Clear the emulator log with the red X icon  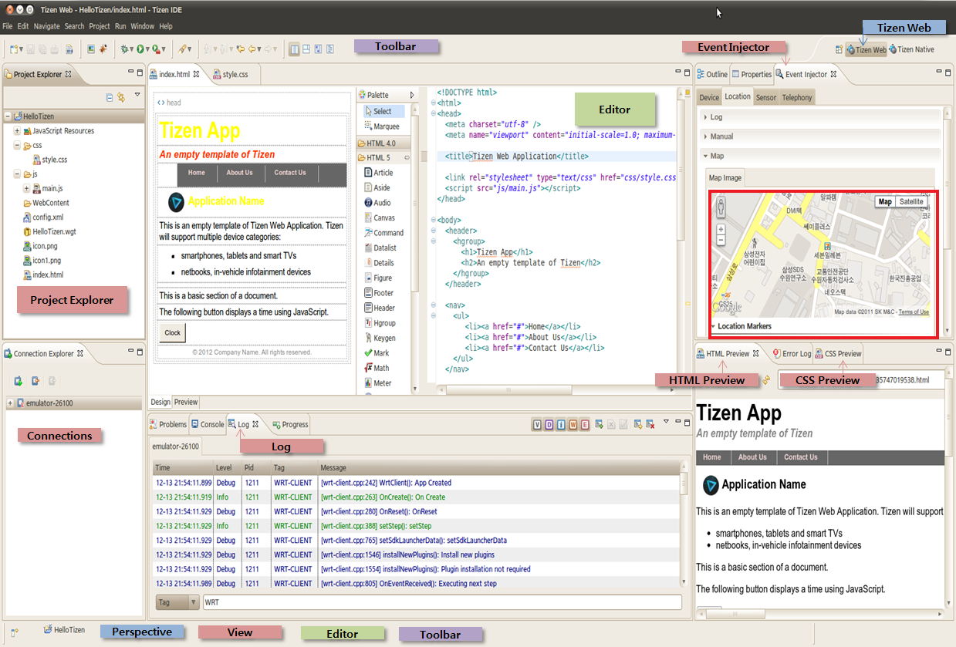click(650, 425)
